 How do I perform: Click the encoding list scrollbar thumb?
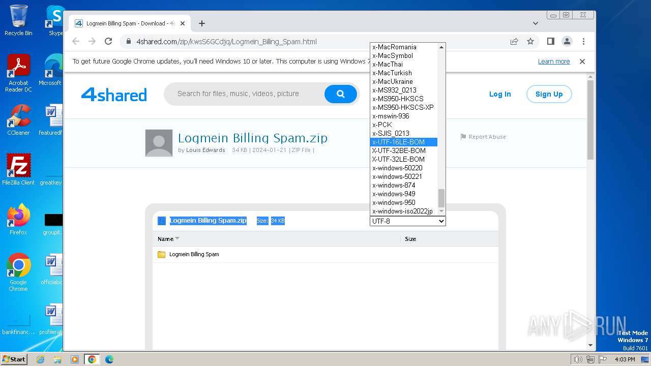point(441,198)
